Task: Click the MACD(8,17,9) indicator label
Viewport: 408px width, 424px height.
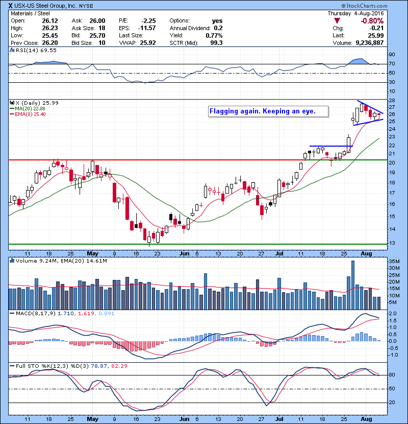Action: 36,314
